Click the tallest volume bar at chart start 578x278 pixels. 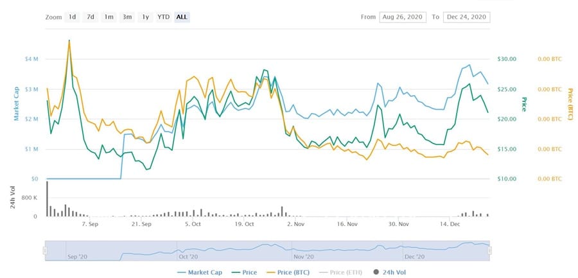[x=47, y=199]
